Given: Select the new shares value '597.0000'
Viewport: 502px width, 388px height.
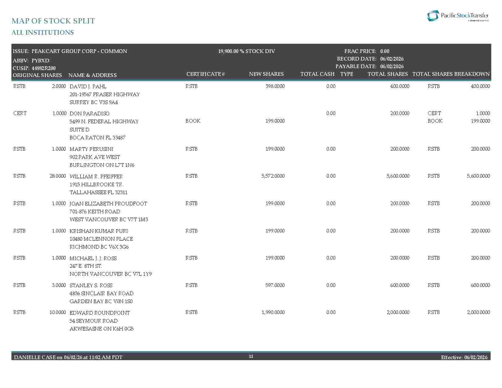Looking at the screenshot, I should pos(275,285).
